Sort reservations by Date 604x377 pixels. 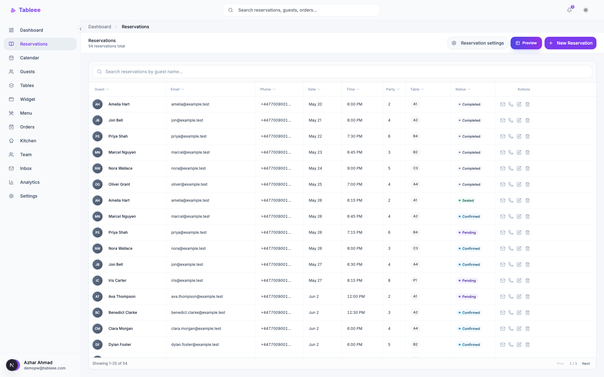click(314, 89)
